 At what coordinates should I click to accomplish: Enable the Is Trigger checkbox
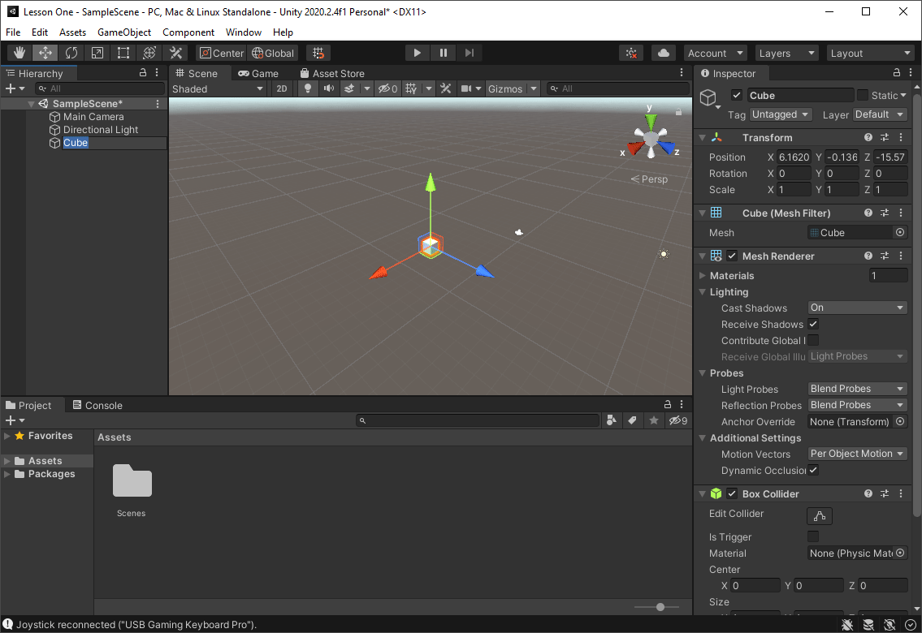point(812,536)
